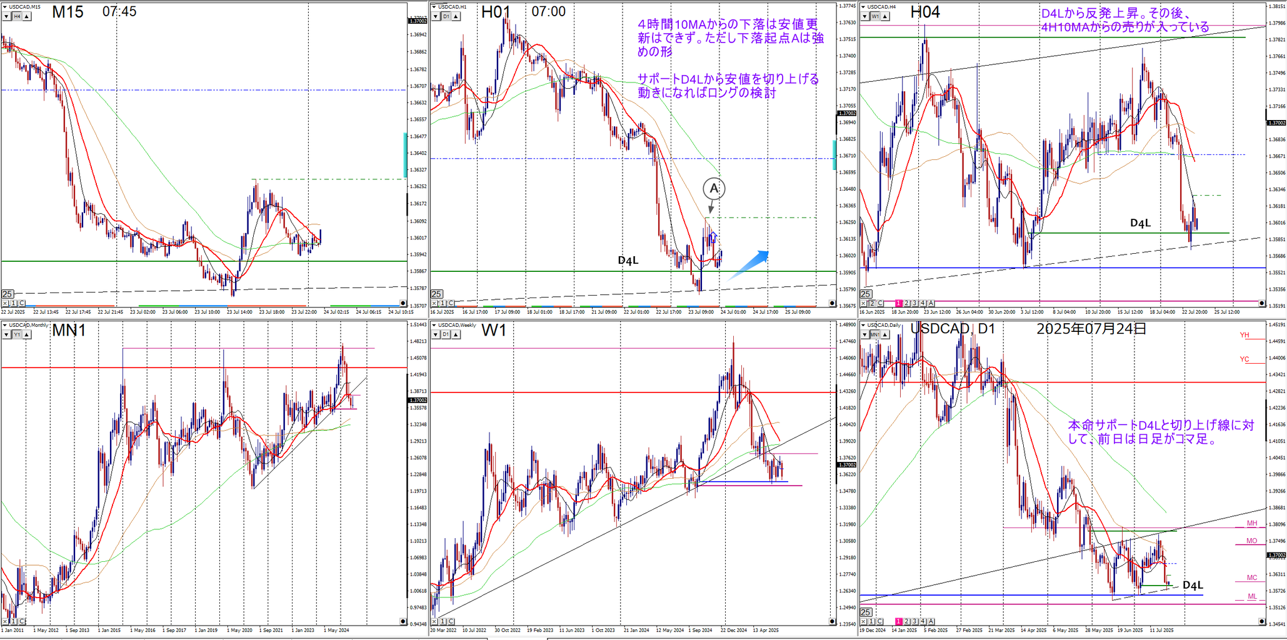Step timeframe up on the Daily chart
The image size is (1287, 640).
coord(886,334)
